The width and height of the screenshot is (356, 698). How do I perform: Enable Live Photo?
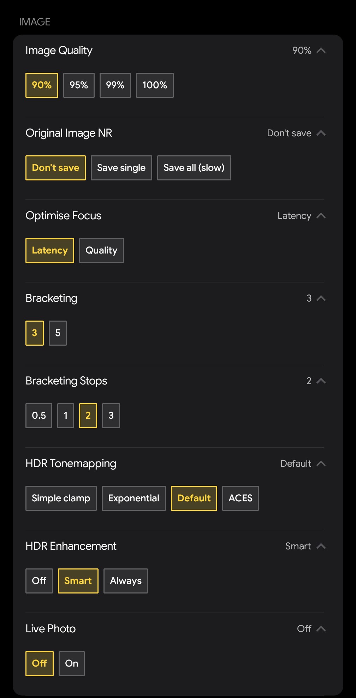pyautogui.click(x=71, y=663)
